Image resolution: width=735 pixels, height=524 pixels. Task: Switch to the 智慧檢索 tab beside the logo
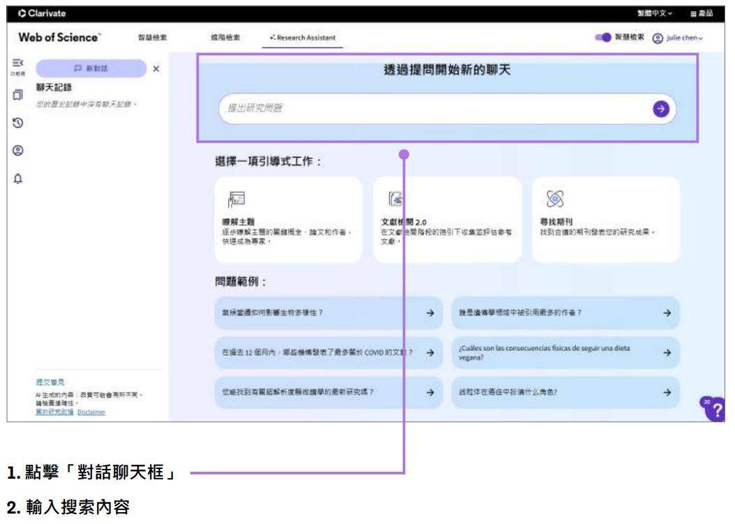pos(152,38)
